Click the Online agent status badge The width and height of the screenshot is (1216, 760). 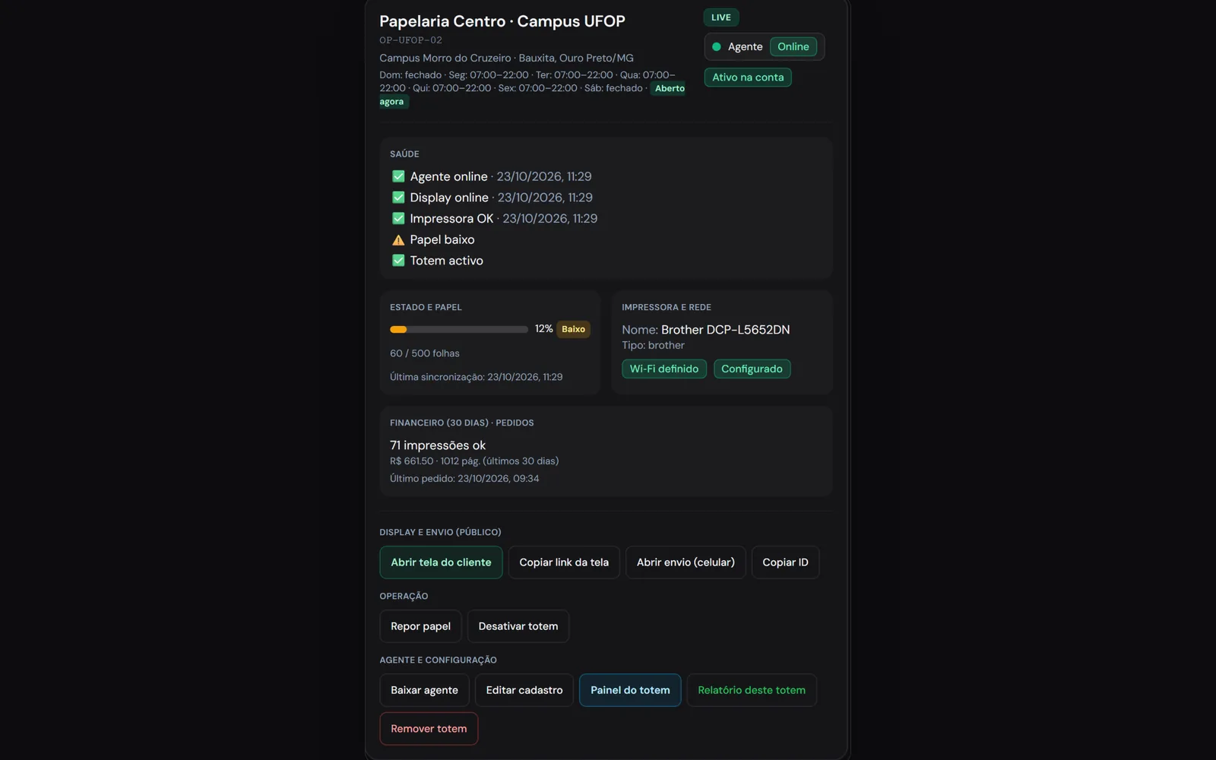(x=793, y=46)
